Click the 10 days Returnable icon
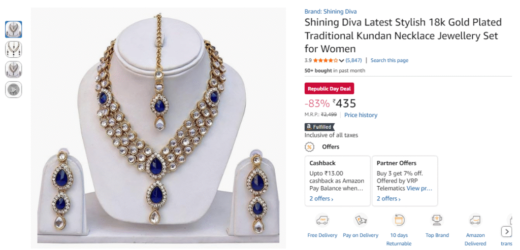The image size is (520, 250). [399, 220]
